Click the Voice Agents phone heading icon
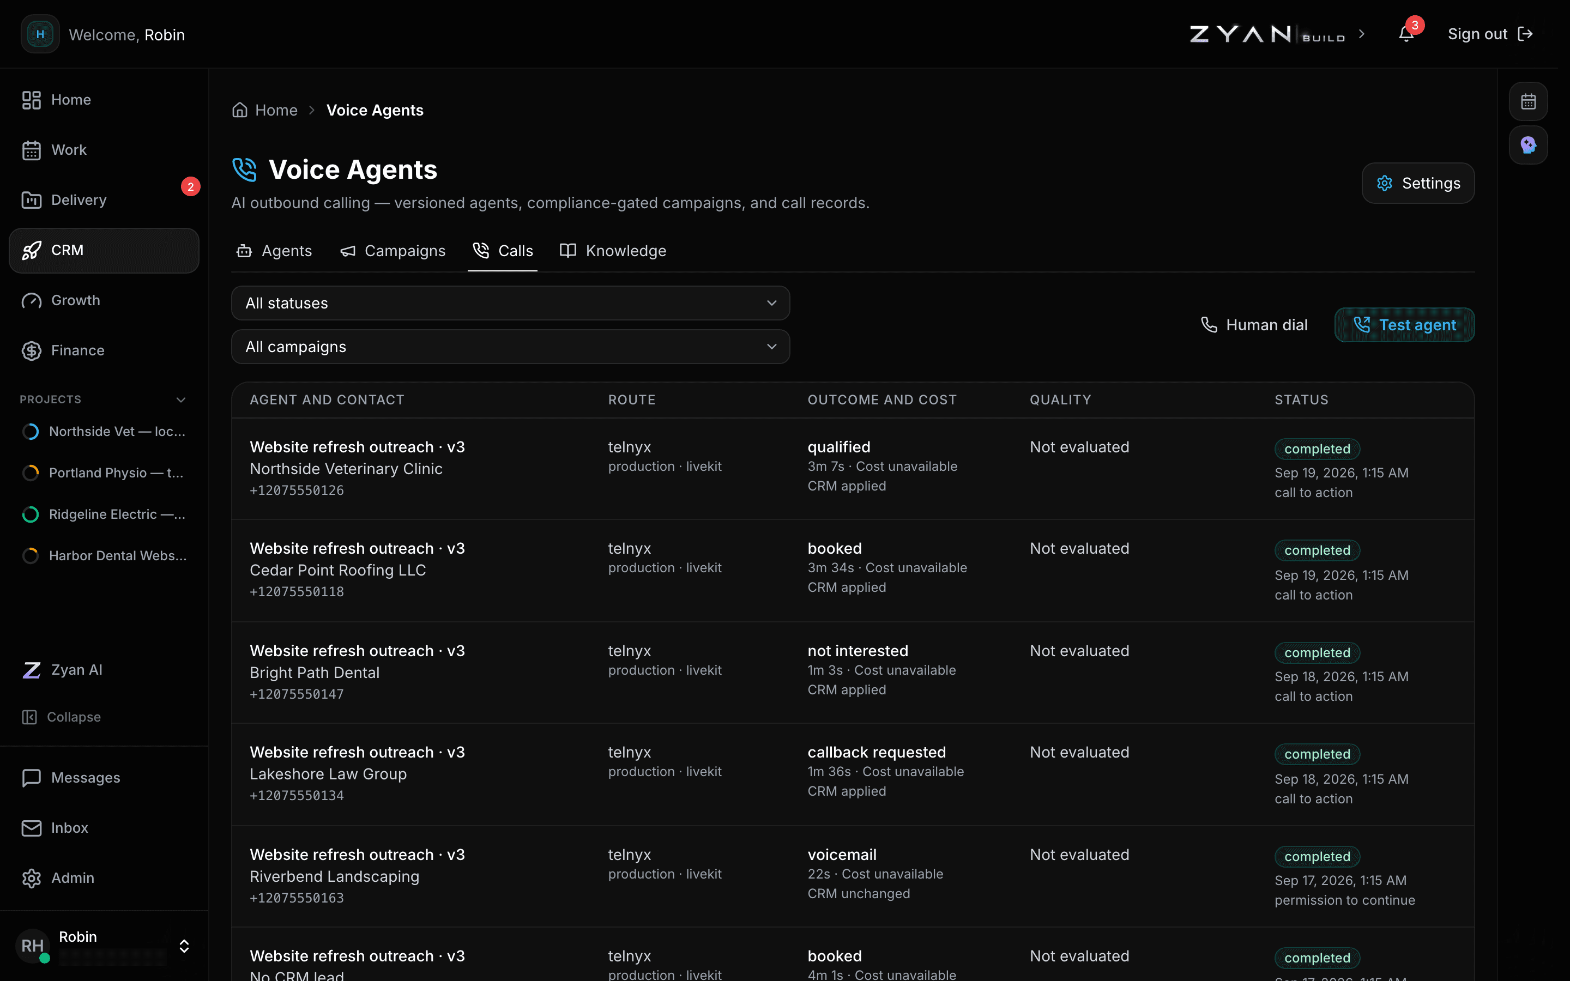The width and height of the screenshot is (1570, 981). point(245,170)
